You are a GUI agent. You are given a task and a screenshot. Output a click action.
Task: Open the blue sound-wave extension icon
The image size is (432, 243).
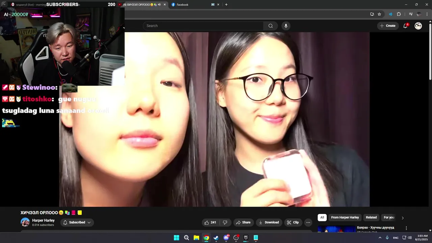click(x=390, y=14)
